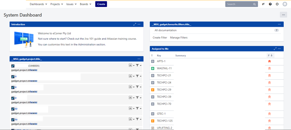Click the magnifier icon in the search box
291x130 pixels.
click(x=254, y=4)
